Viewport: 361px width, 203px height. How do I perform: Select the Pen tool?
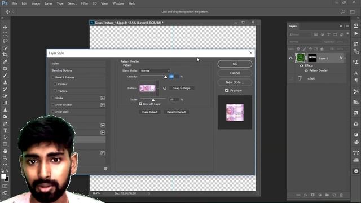(5, 123)
